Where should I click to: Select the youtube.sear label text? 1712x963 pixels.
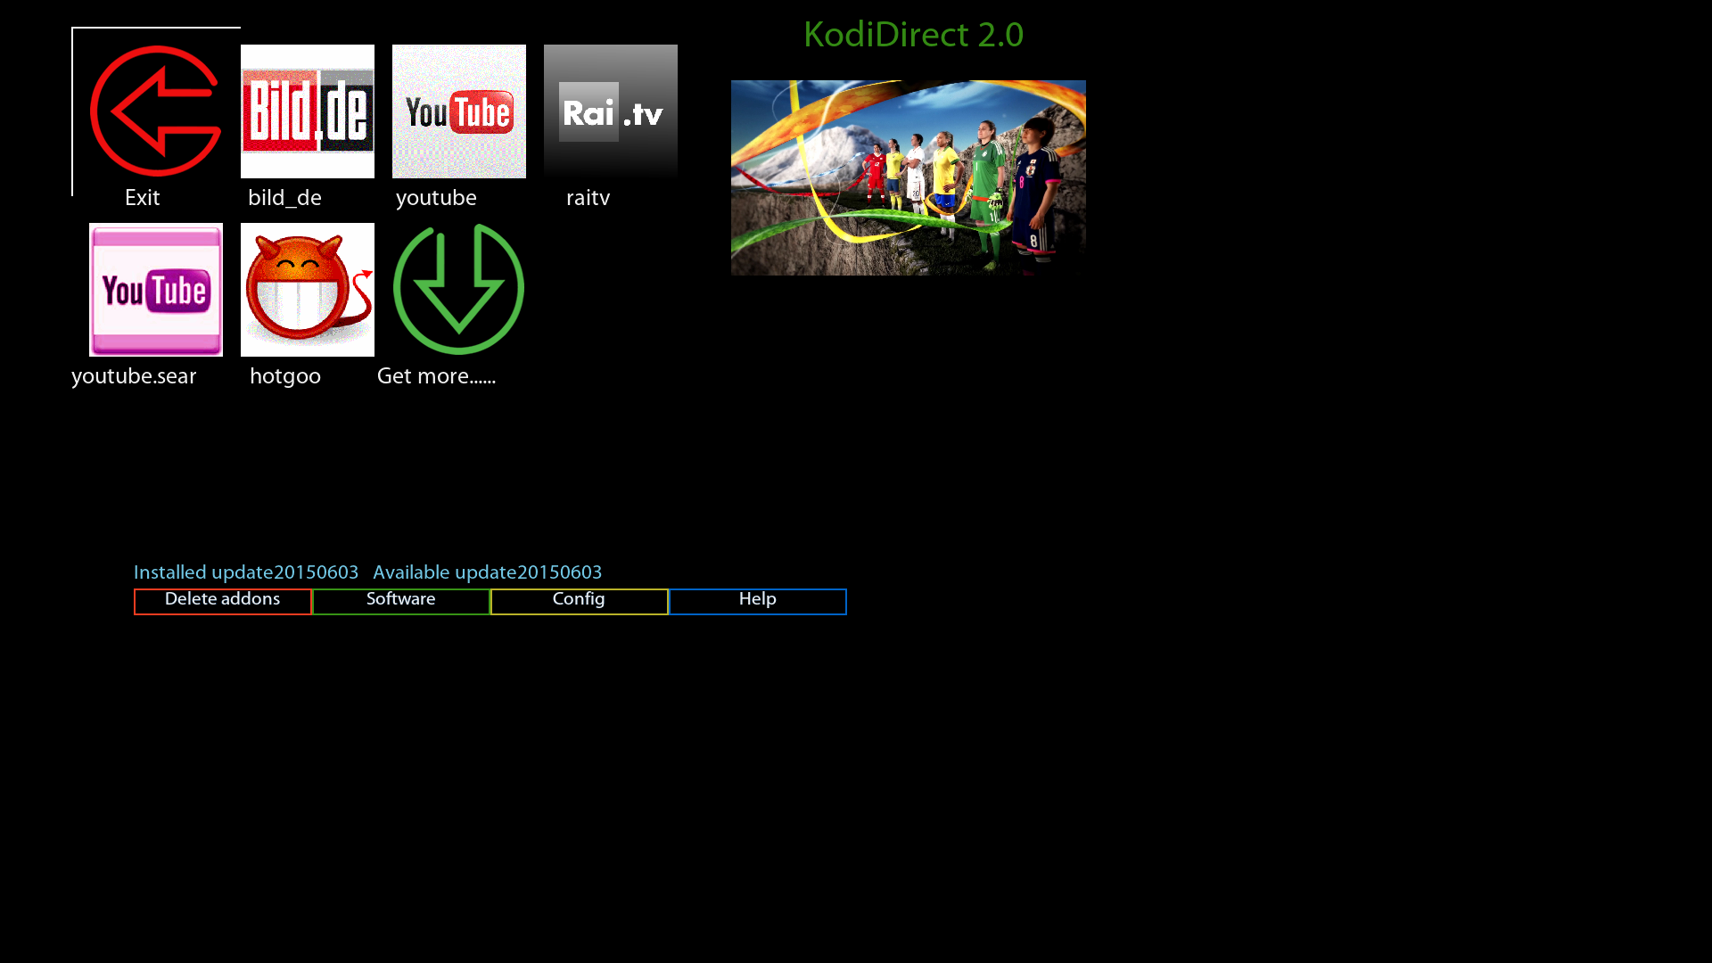(134, 377)
